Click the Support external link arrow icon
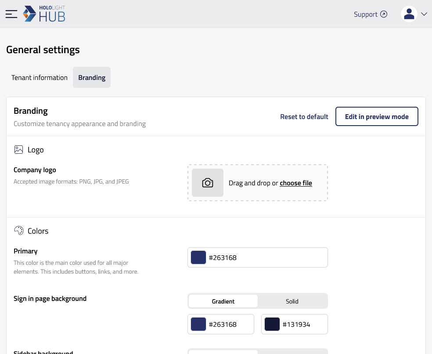432x354 pixels. point(384,14)
